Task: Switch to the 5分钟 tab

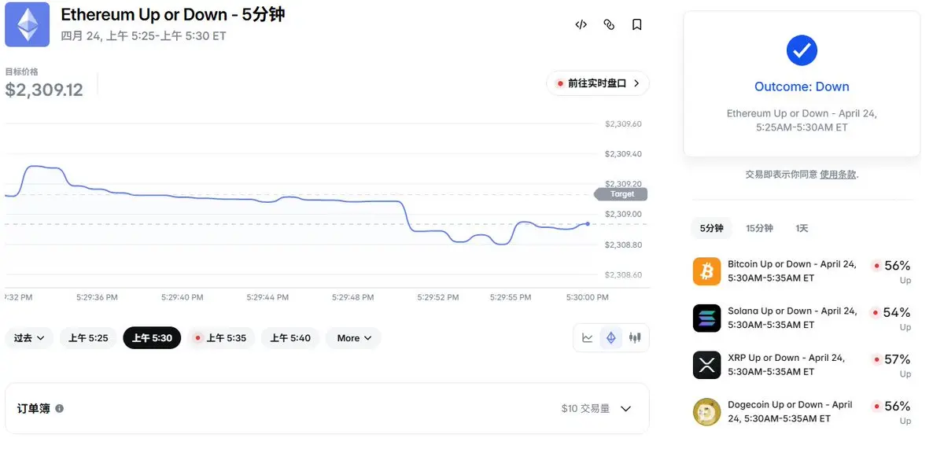Action: point(711,228)
